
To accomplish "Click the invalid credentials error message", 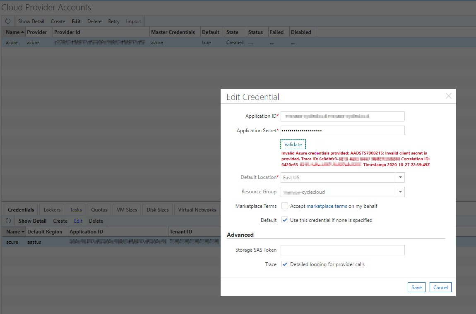I will (x=356, y=159).
